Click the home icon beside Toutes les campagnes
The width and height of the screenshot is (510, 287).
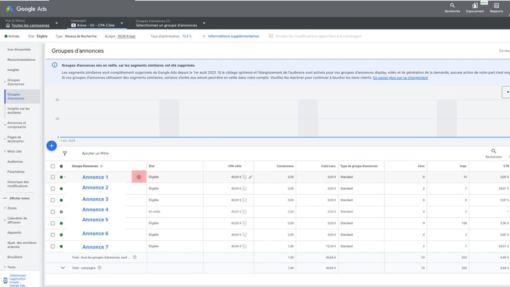(8, 25)
